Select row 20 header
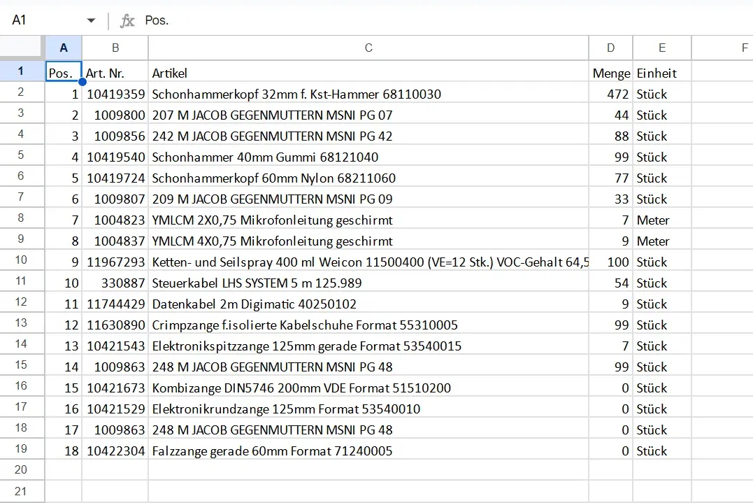Screen dimensions: 753x503 point(21,470)
